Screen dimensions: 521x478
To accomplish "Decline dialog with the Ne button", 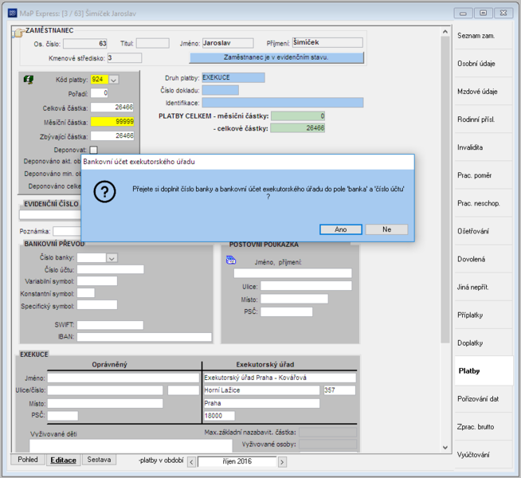I will tap(386, 229).
